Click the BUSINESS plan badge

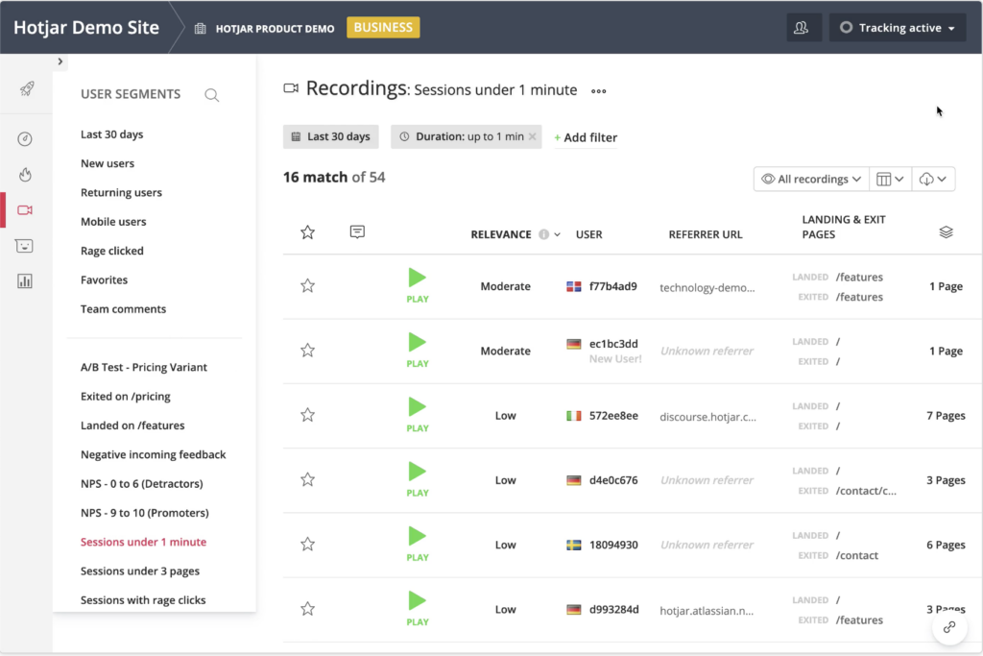(383, 28)
